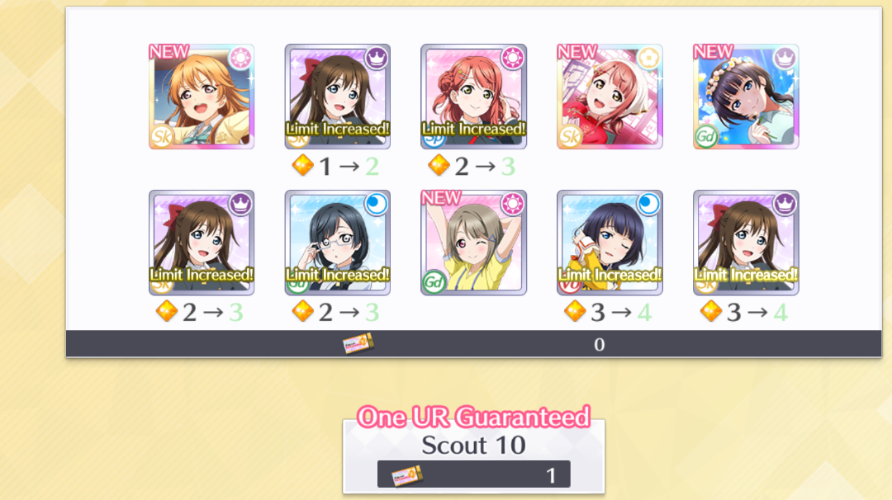Open the NEW card with red Chinese dress
This screenshot has width=892, height=500.
[x=610, y=97]
